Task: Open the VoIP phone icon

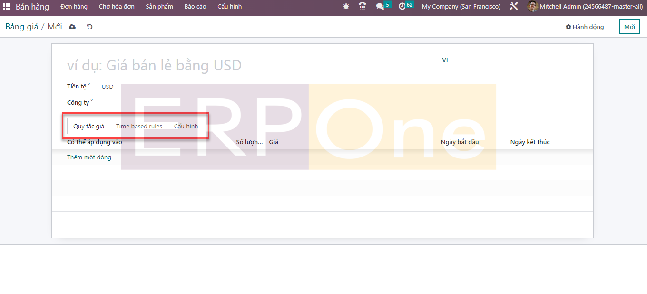Action: pyautogui.click(x=363, y=7)
